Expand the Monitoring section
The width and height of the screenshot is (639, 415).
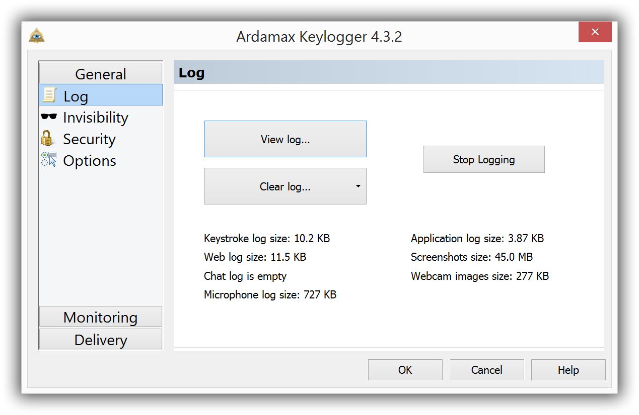coord(101,317)
